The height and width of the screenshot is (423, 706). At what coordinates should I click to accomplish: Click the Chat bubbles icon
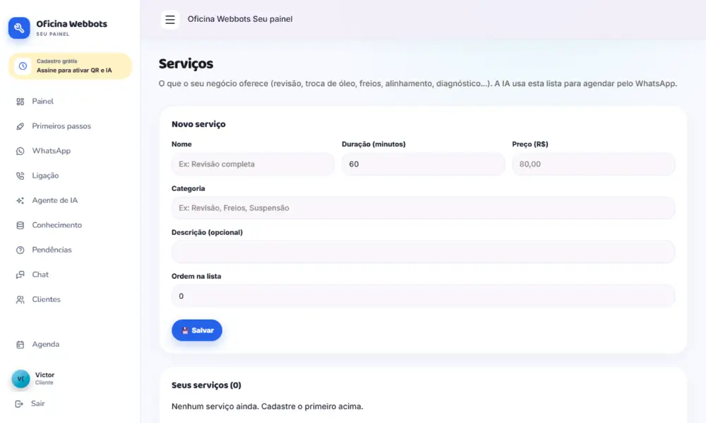coord(20,275)
